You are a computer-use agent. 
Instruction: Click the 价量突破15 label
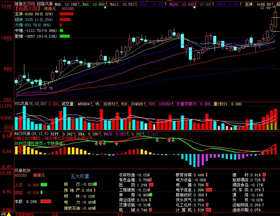tap(187, 104)
